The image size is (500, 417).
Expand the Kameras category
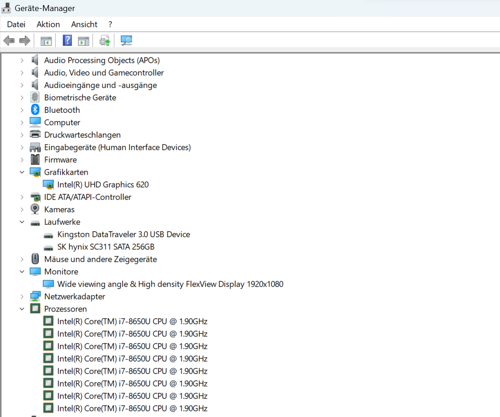pos(22,209)
